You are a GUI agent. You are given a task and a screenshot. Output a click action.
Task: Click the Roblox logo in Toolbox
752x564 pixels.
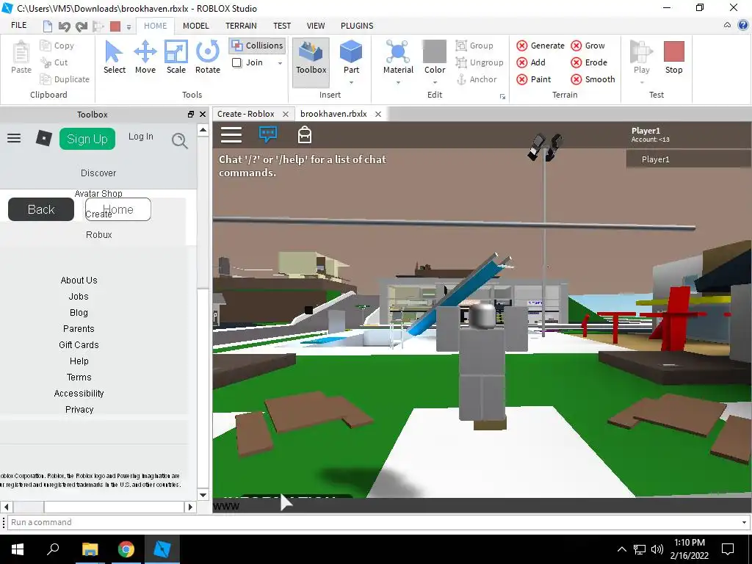pyautogui.click(x=43, y=139)
